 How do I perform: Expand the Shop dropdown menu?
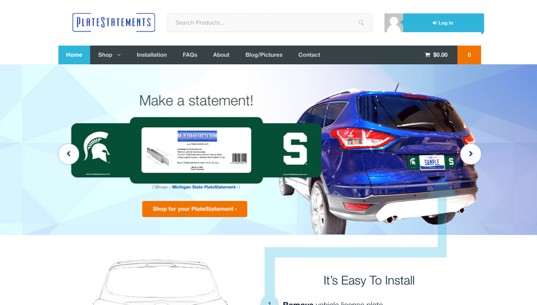pyautogui.click(x=109, y=55)
